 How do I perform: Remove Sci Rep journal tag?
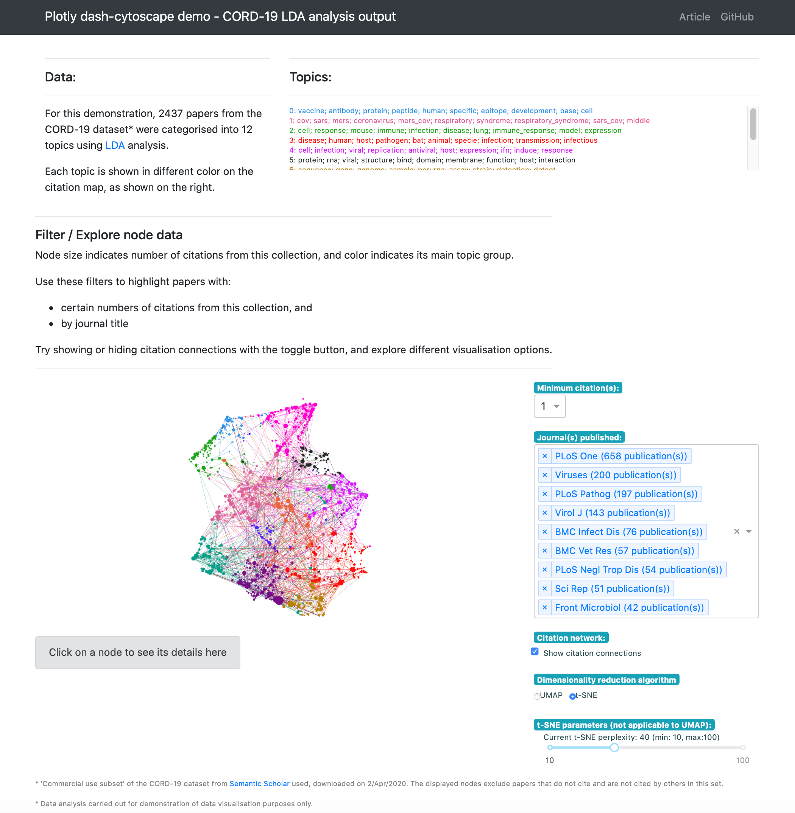click(544, 588)
